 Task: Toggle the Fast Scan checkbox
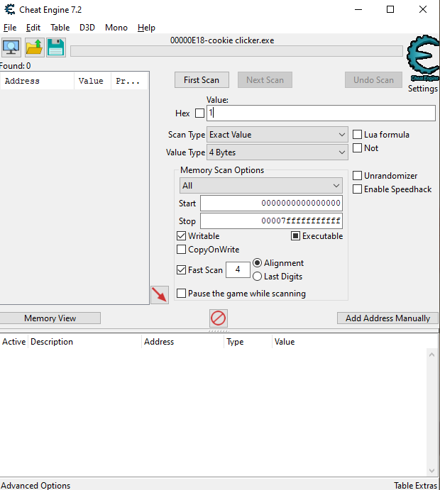pyautogui.click(x=182, y=270)
